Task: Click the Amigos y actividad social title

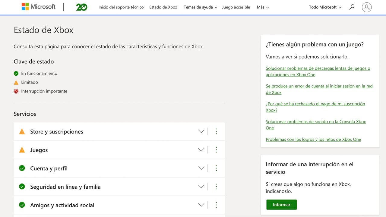Action: click(x=62, y=205)
